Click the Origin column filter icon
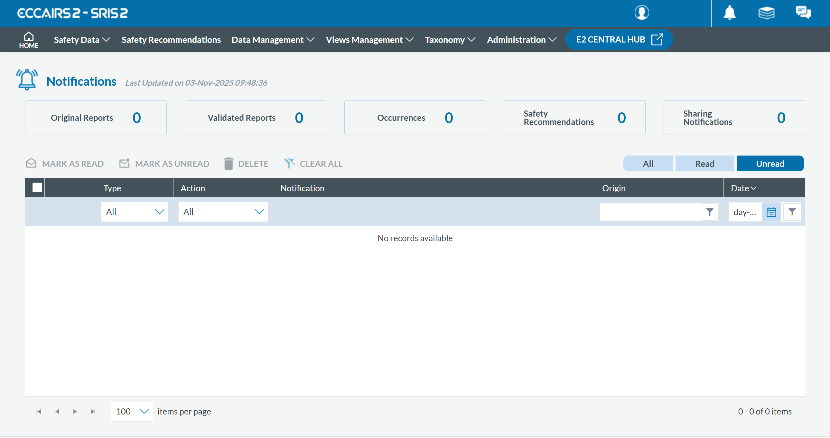 (x=710, y=212)
